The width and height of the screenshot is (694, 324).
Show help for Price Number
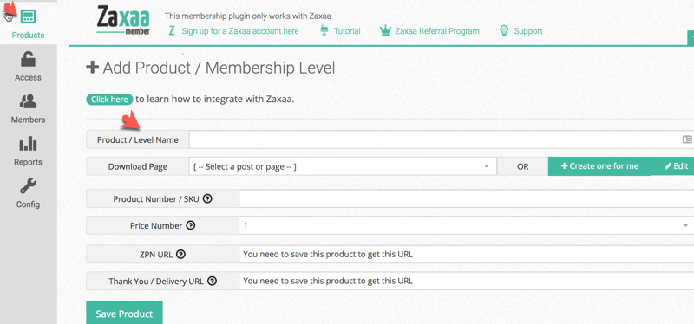pyautogui.click(x=191, y=225)
